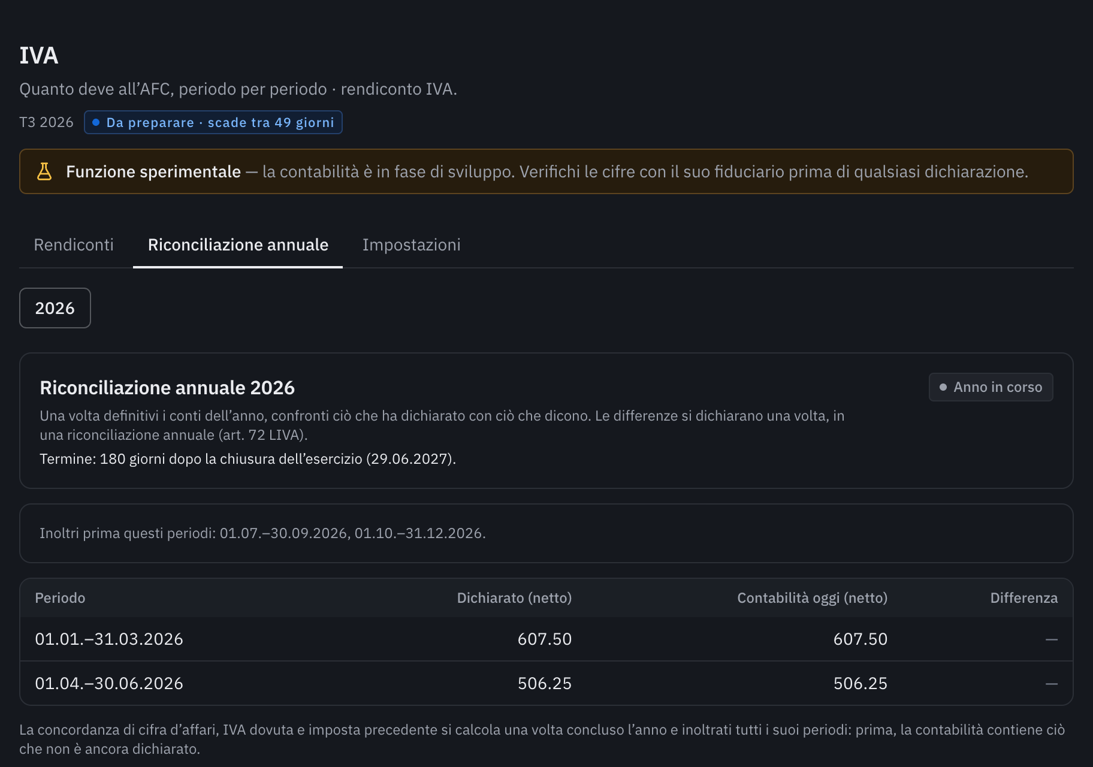Screen dimensions: 1093x767
Task: Click accounting value 506.25 for Q2
Action: tap(860, 683)
